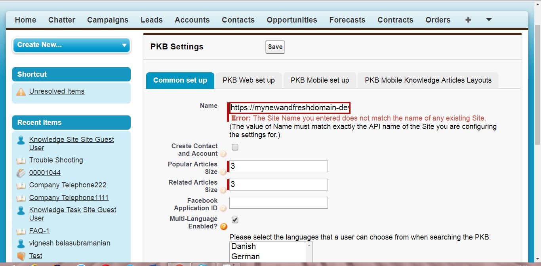The image size is (541, 266).
Task: Select Danish in the languages list
Action: (x=268, y=246)
